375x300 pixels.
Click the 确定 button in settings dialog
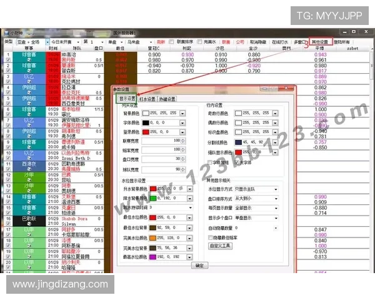click(199, 265)
